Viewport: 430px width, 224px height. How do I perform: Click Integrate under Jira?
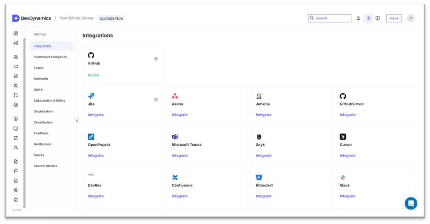pyautogui.click(x=96, y=115)
